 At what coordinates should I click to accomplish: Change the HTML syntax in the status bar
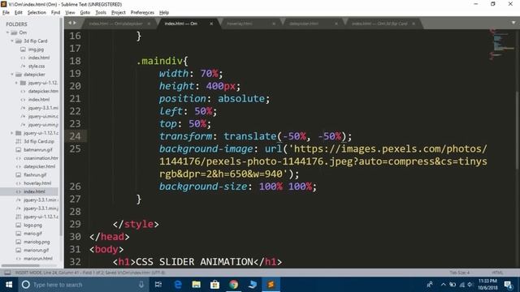(497, 273)
